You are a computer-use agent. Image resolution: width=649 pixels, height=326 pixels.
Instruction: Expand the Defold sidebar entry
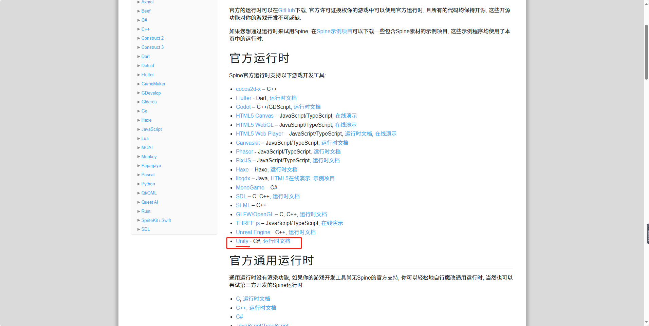pyautogui.click(x=148, y=65)
